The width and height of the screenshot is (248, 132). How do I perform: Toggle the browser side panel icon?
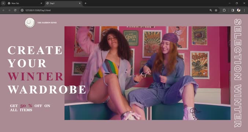[x=233, y=10]
